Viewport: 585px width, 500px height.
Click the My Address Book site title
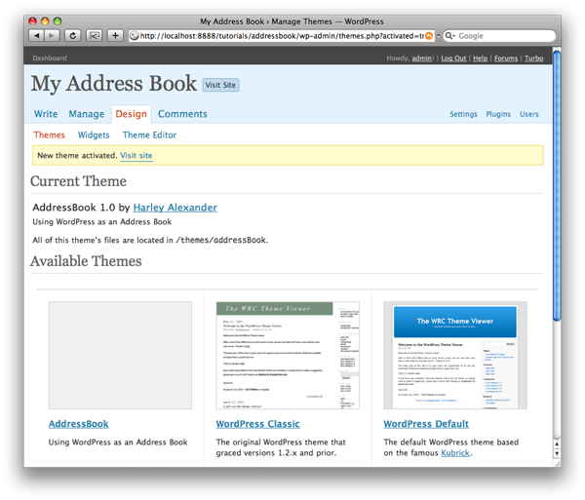[113, 84]
